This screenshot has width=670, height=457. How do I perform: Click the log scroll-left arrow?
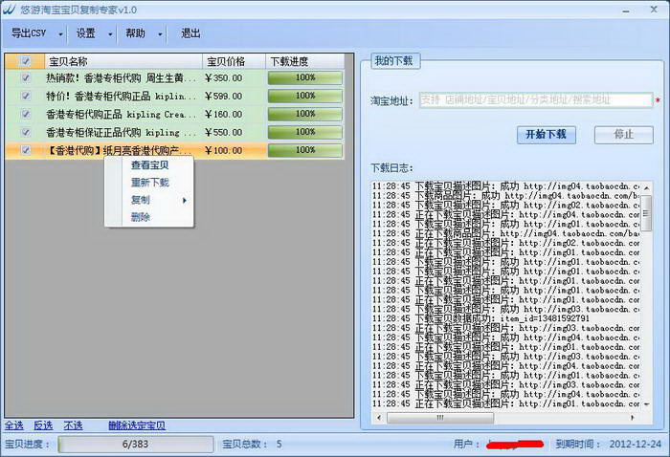pos(379,418)
